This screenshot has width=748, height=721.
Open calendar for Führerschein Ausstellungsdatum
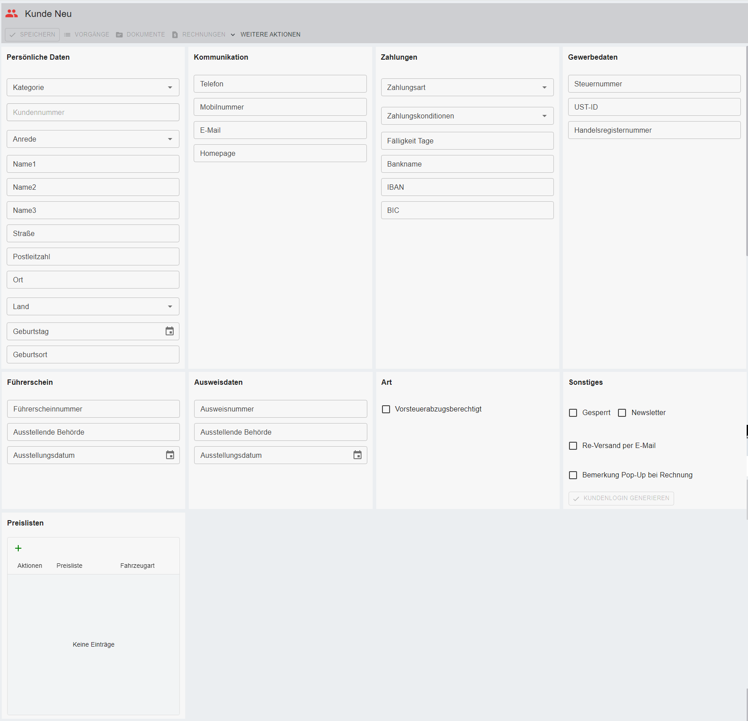click(170, 455)
